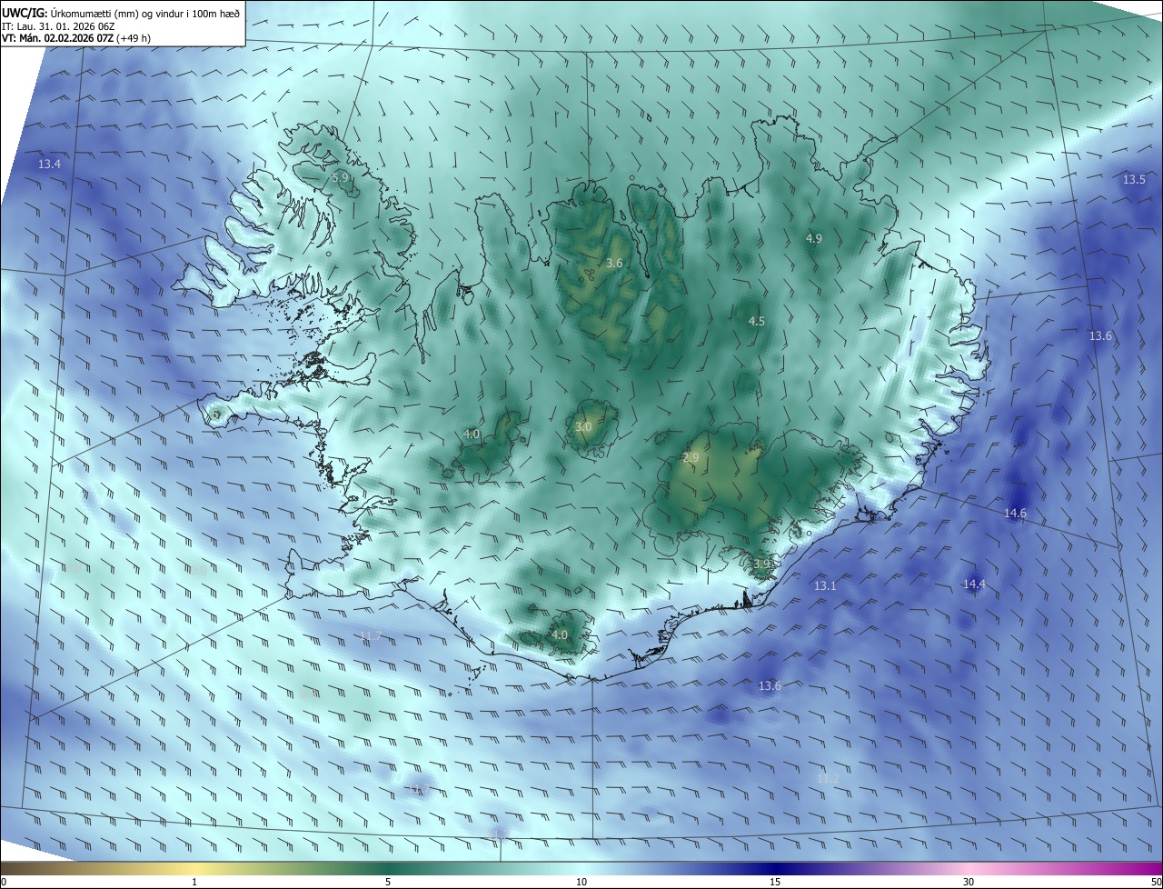Click the 5.9 value on the Westfjords

(341, 177)
